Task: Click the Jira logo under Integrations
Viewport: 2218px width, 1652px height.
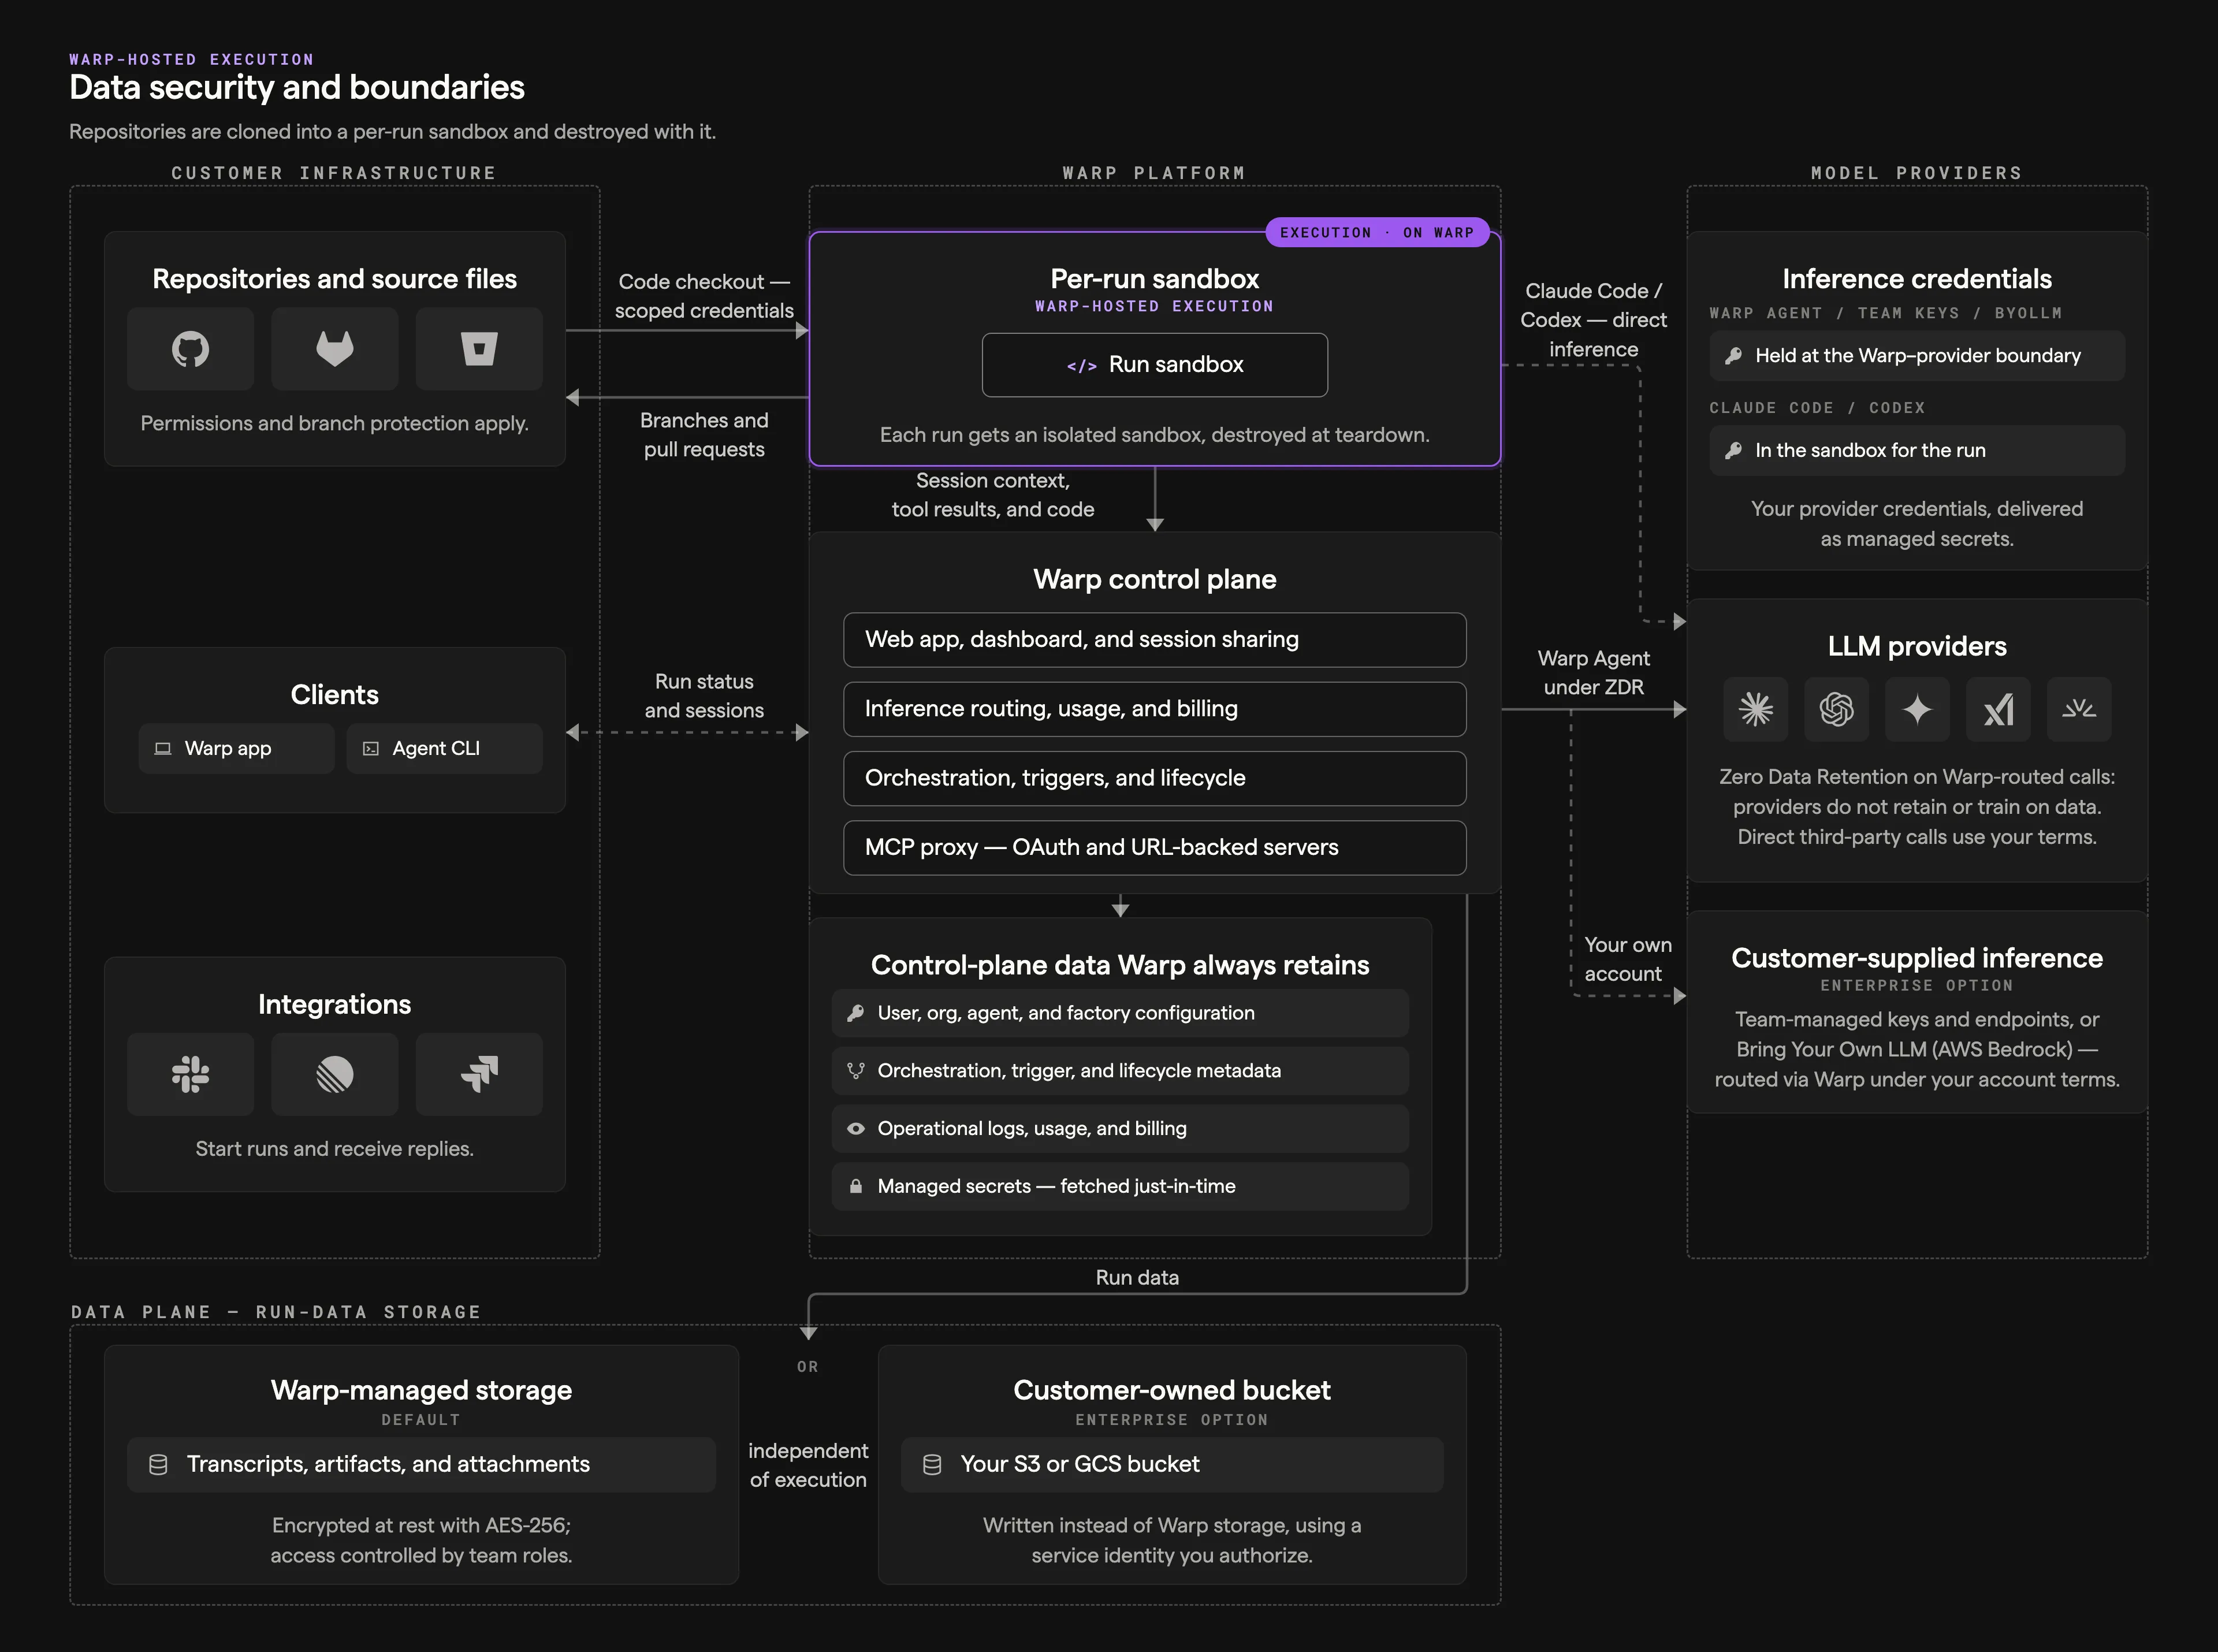Action: point(479,1074)
